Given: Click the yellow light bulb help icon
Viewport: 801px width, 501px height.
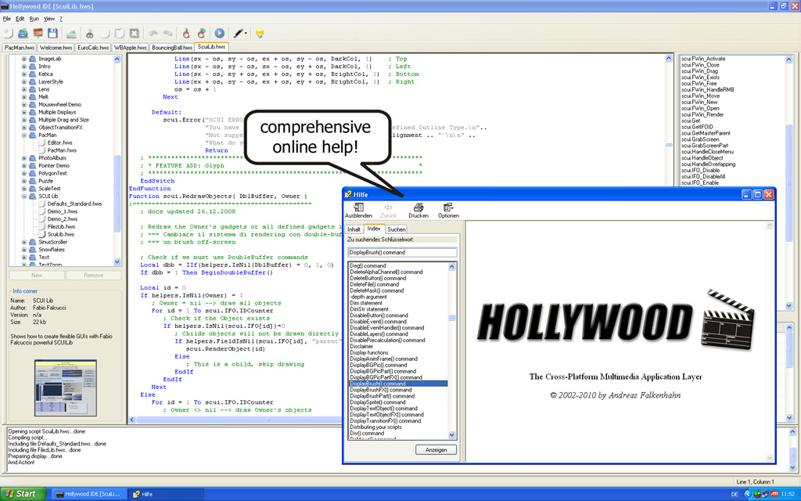Looking at the screenshot, I should click(x=260, y=33).
